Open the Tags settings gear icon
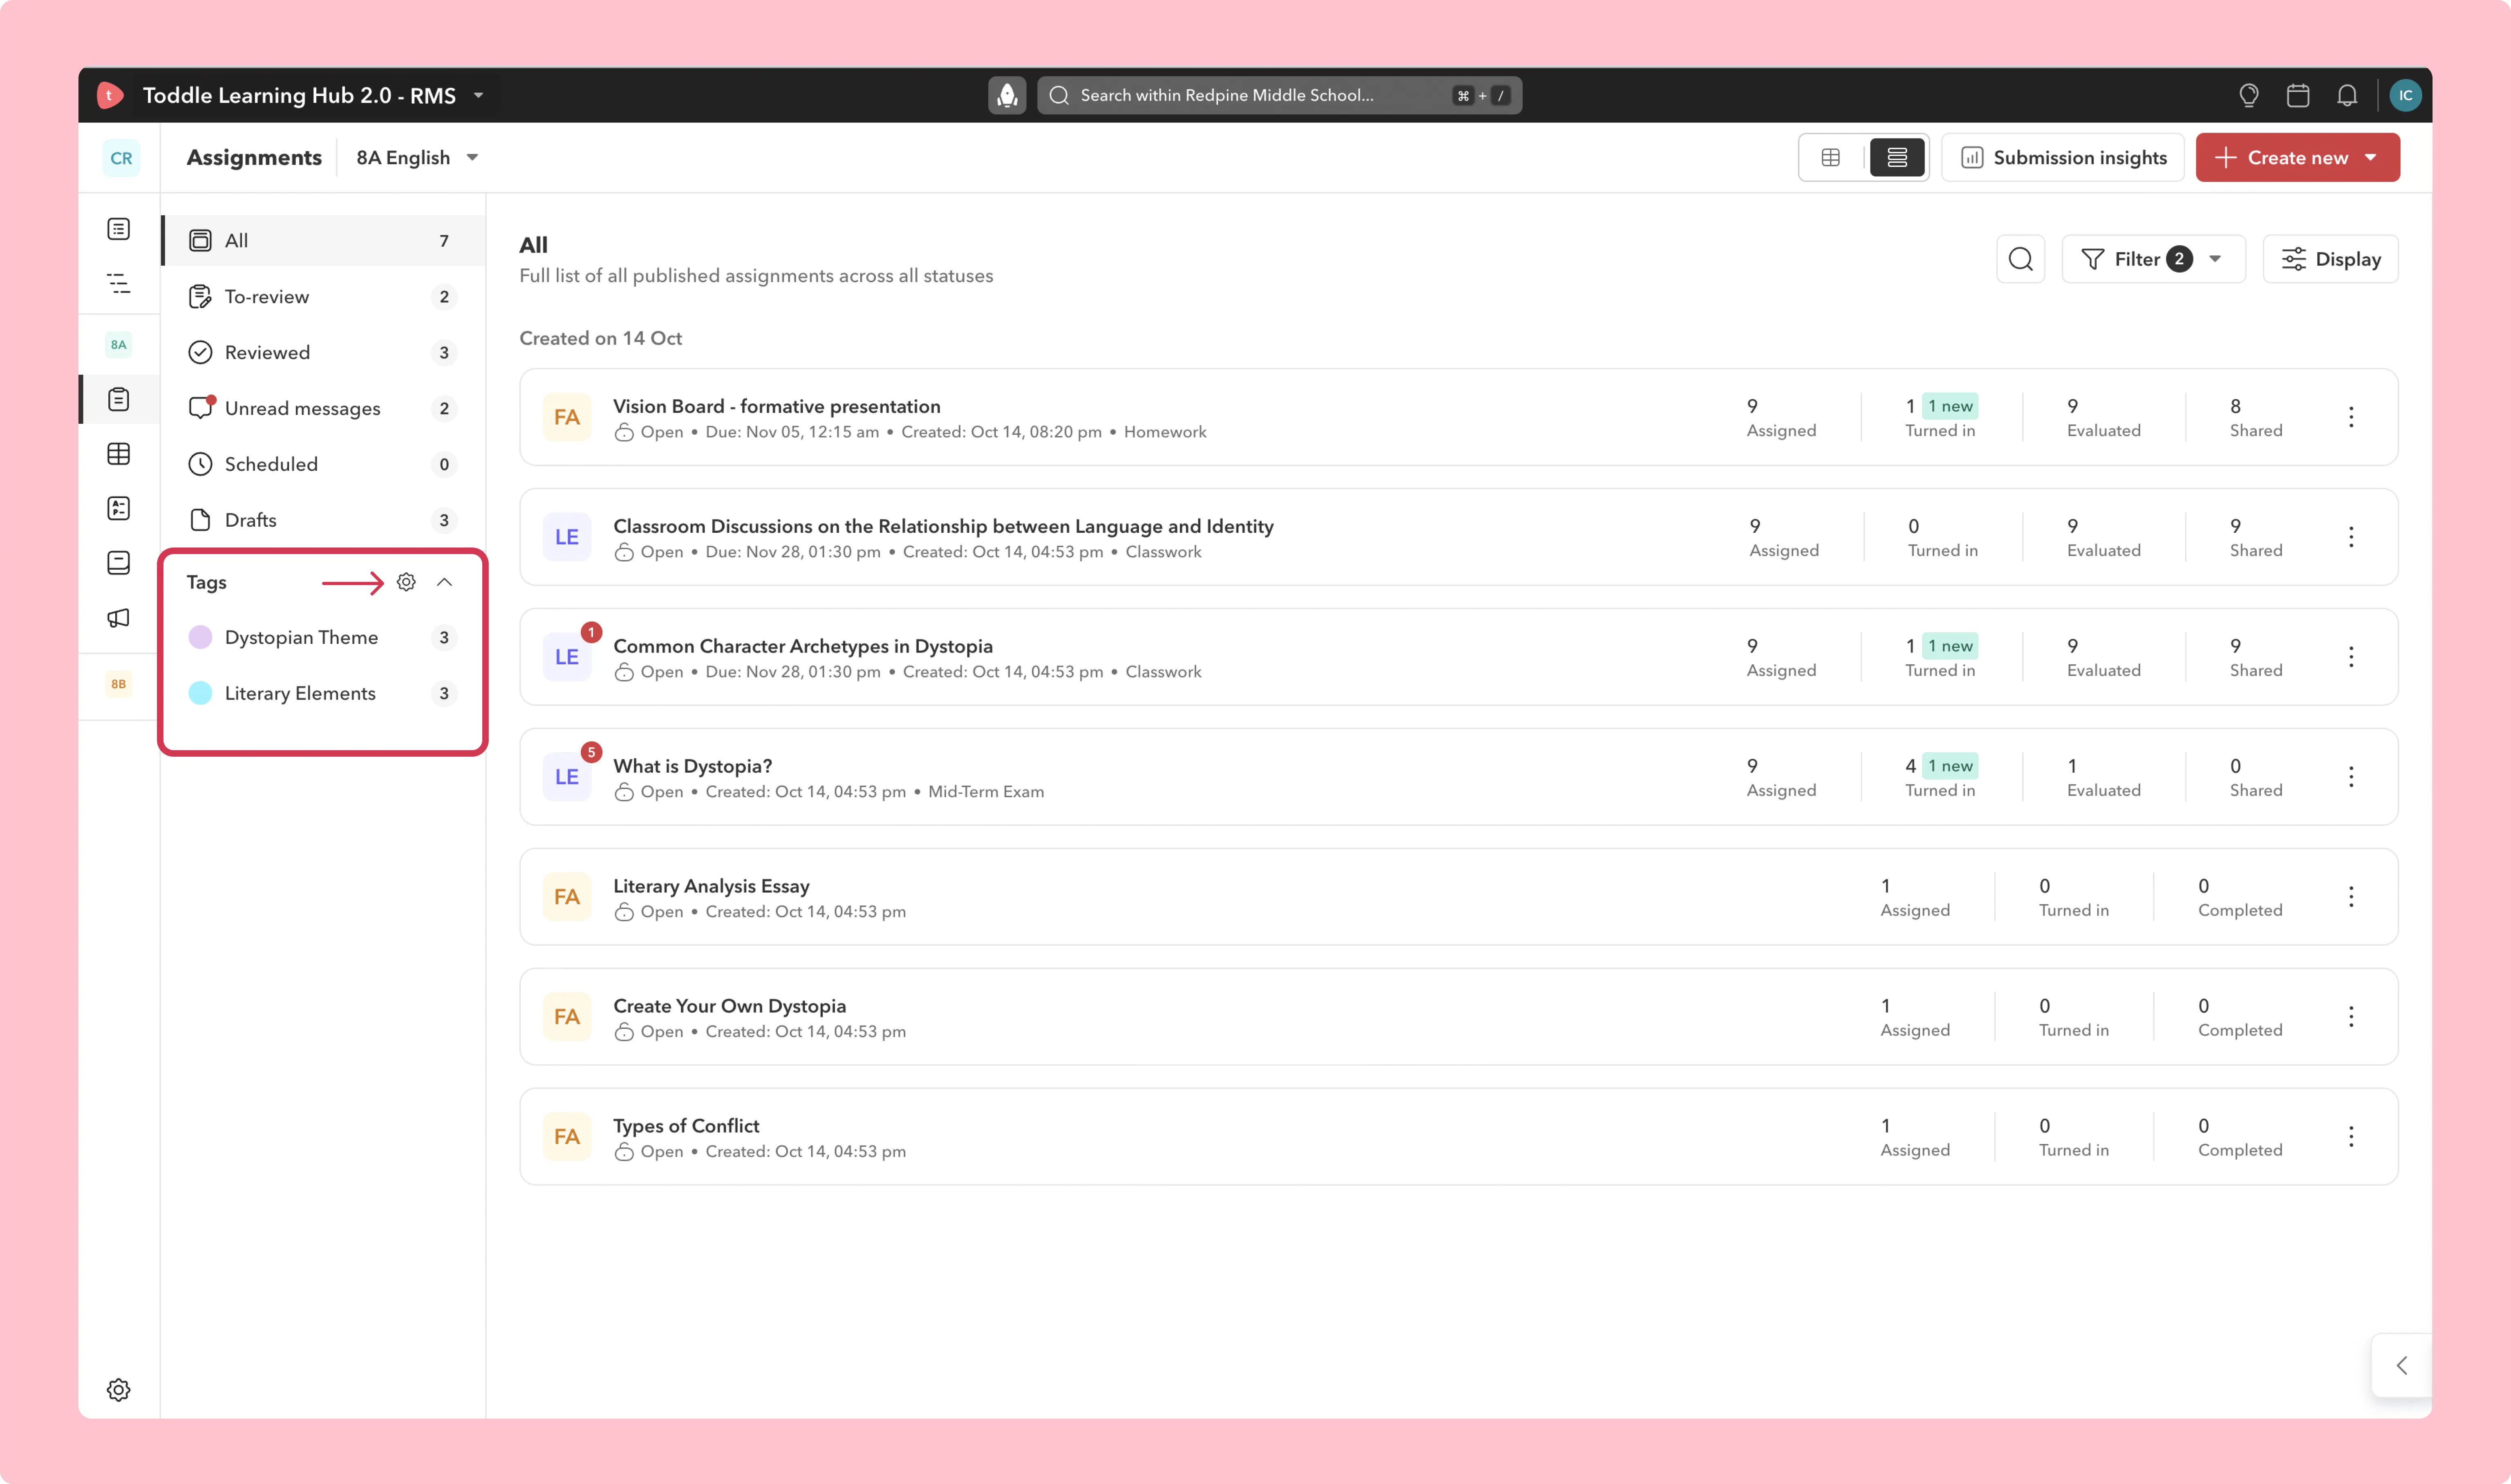Viewport: 2511px width, 1484px height. pos(406,582)
